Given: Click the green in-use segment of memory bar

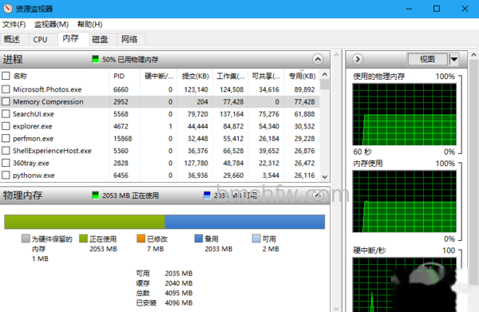Looking at the screenshot, I should click(85, 222).
